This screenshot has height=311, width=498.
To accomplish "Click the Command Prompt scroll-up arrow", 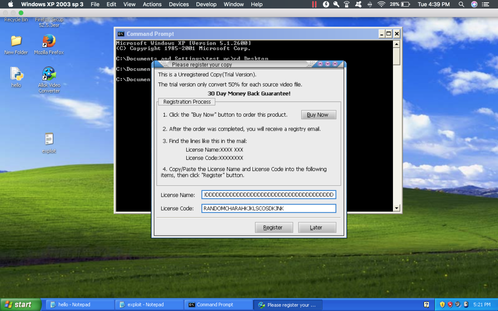I will tap(396, 44).
